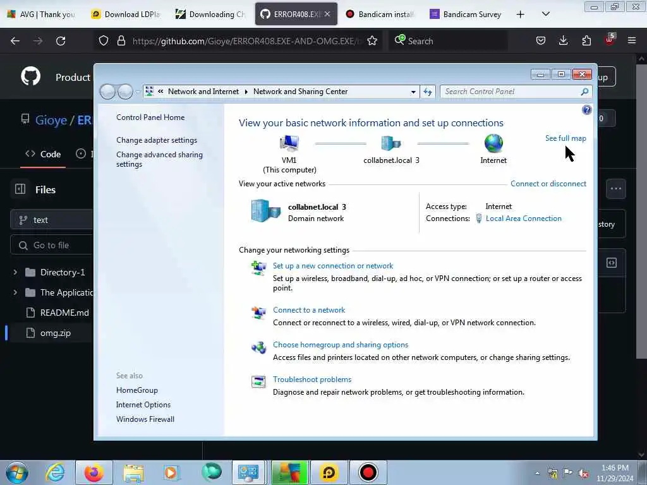Click the Firefox taskbar icon

[94, 472]
